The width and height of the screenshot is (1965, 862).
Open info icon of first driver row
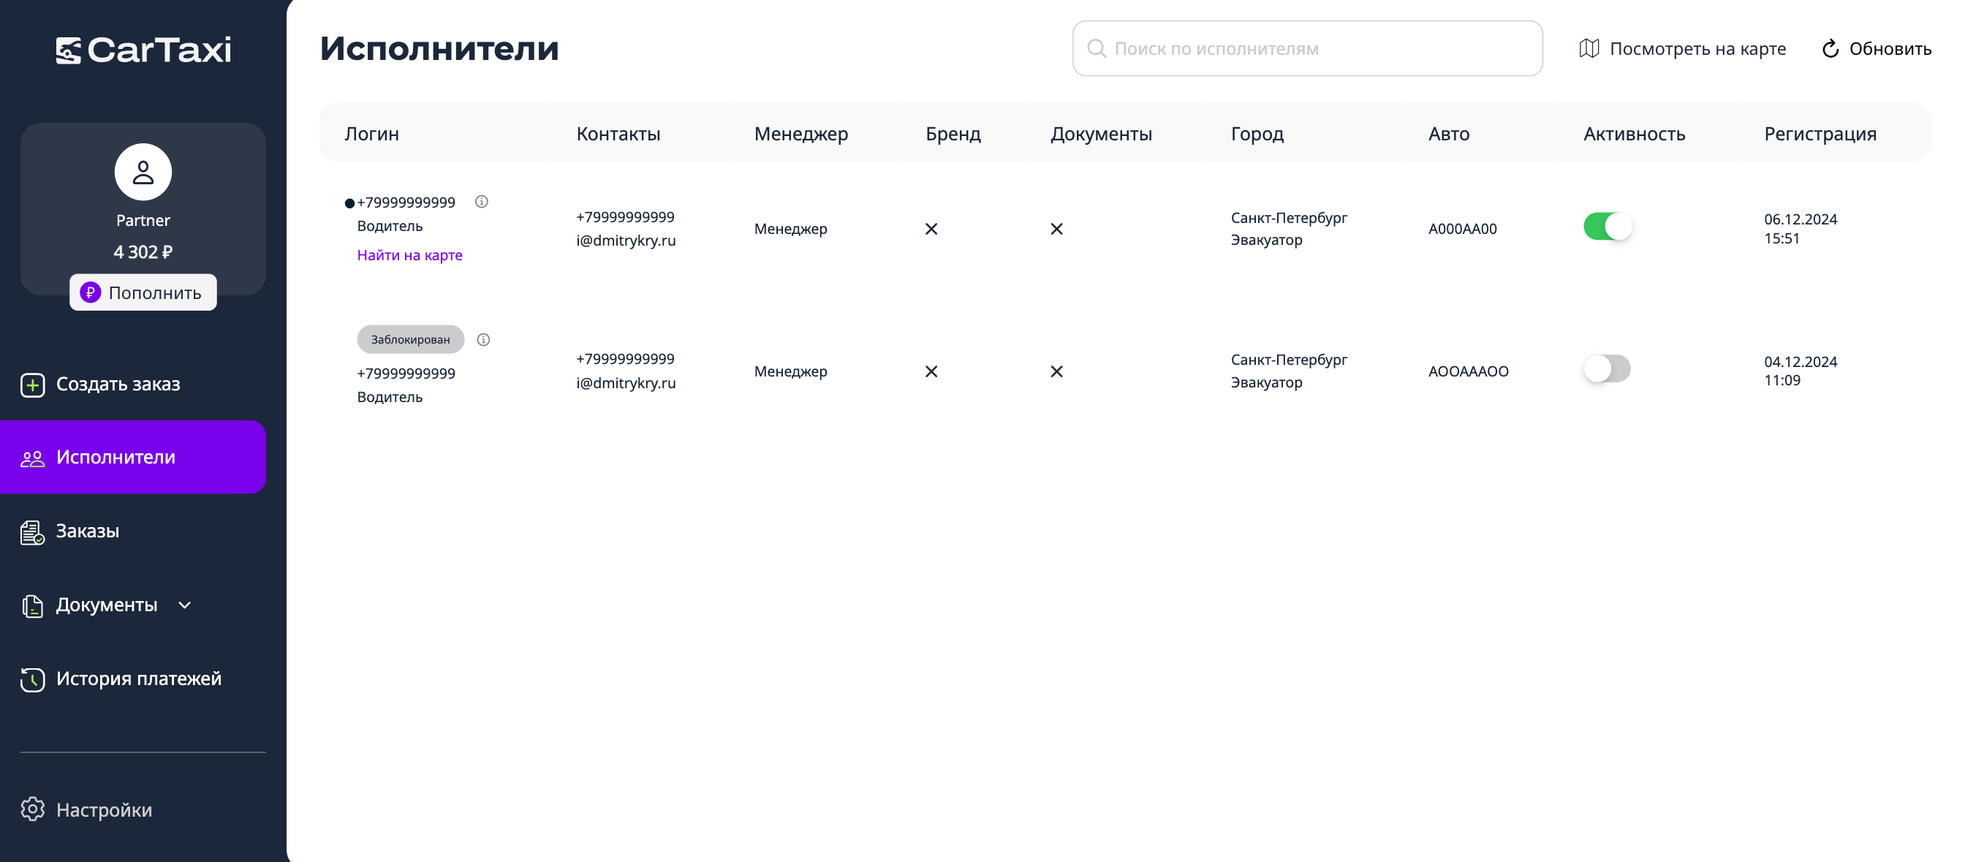pyautogui.click(x=481, y=201)
